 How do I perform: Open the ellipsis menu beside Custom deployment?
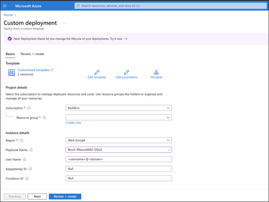coord(64,23)
